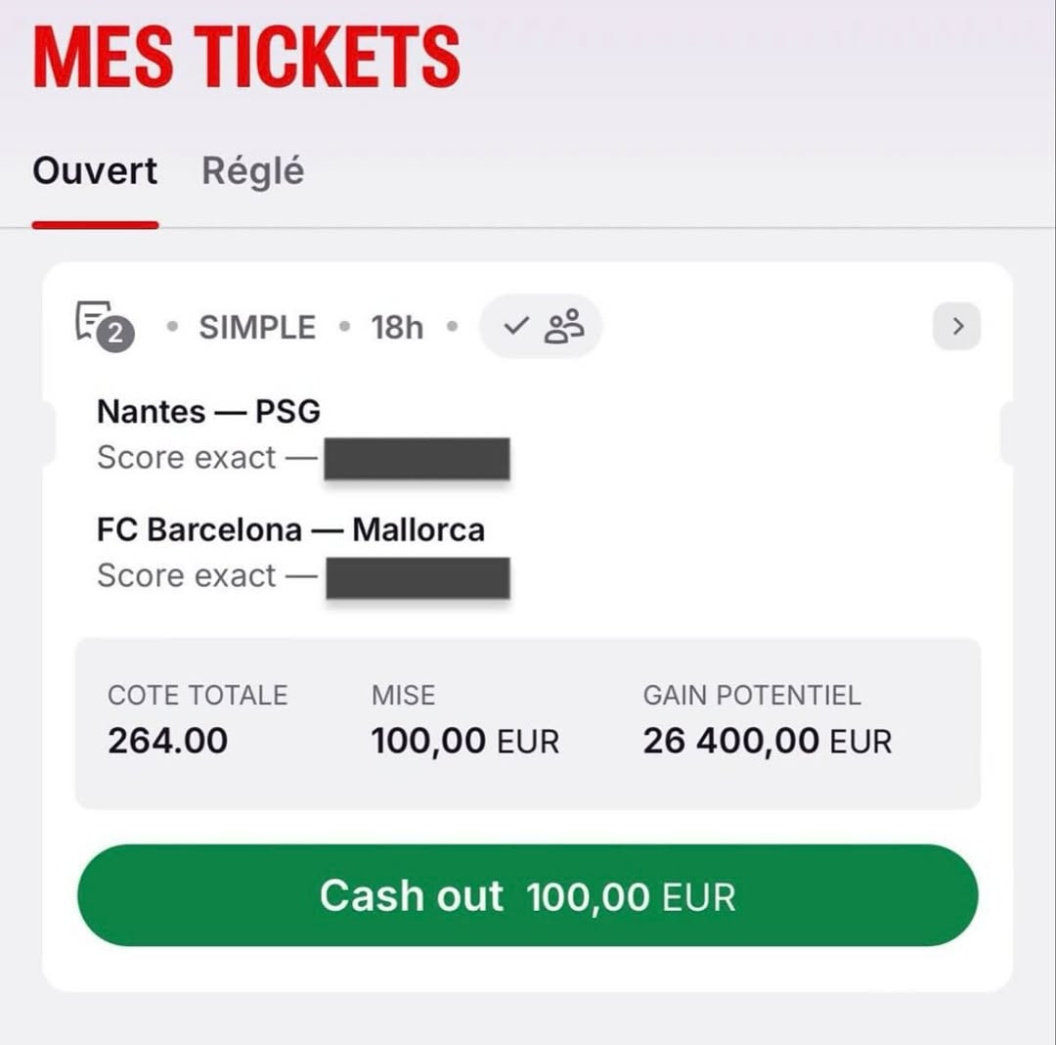Click the shared group people icon
The height and width of the screenshot is (1045, 1056).
(564, 327)
